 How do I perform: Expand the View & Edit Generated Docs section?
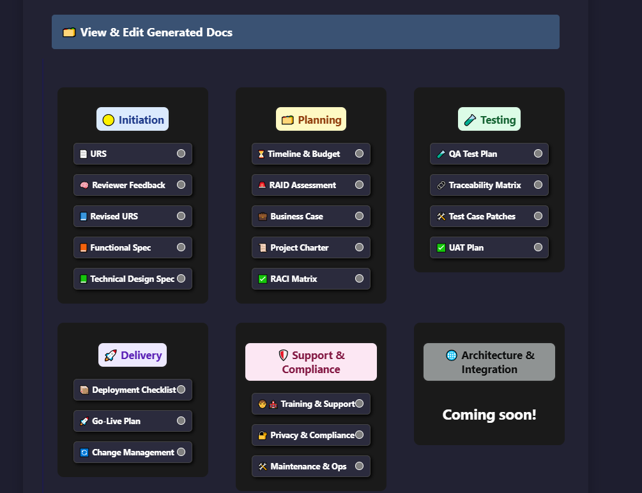tap(305, 31)
